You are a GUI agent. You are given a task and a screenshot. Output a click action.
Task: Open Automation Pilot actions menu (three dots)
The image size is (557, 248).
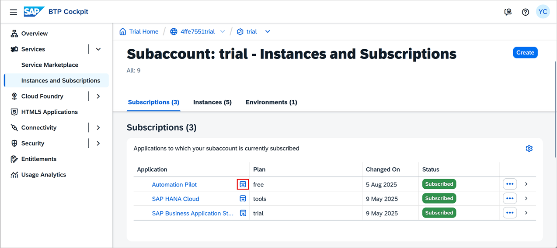tap(510, 184)
